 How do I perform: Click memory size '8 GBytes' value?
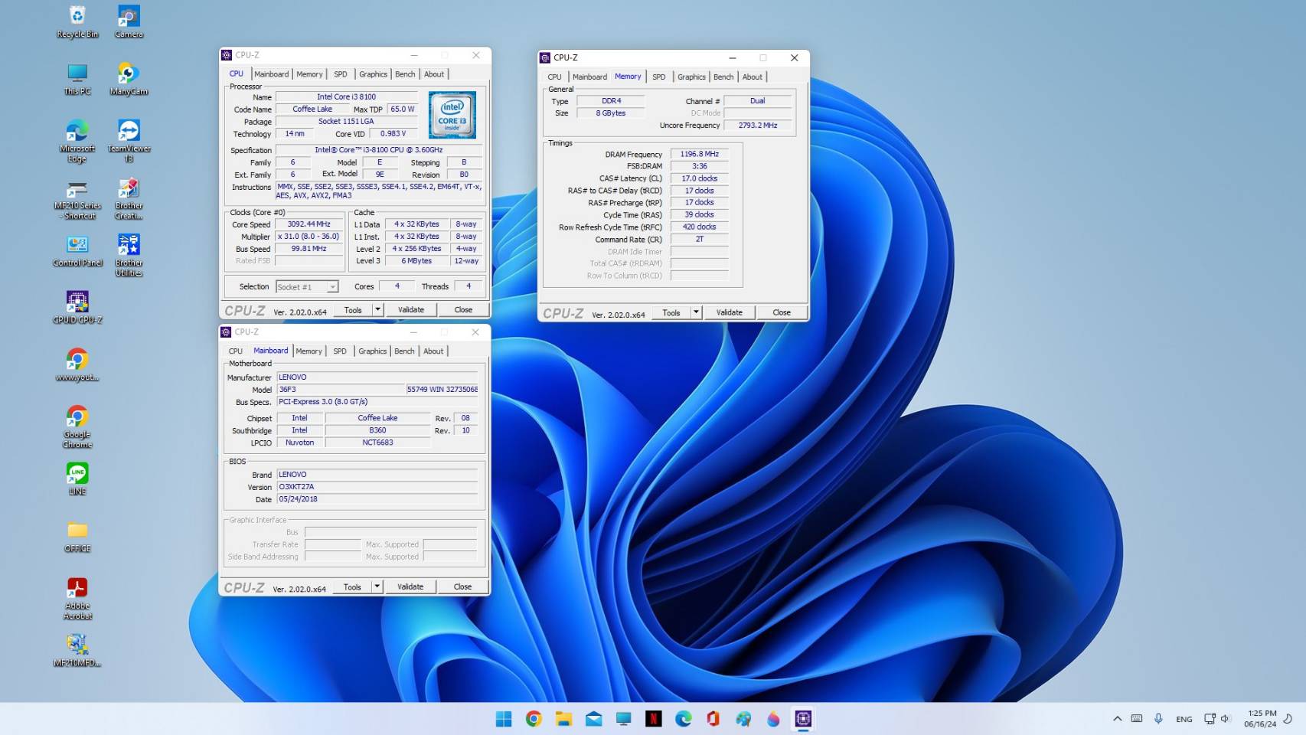tap(611, 113)
